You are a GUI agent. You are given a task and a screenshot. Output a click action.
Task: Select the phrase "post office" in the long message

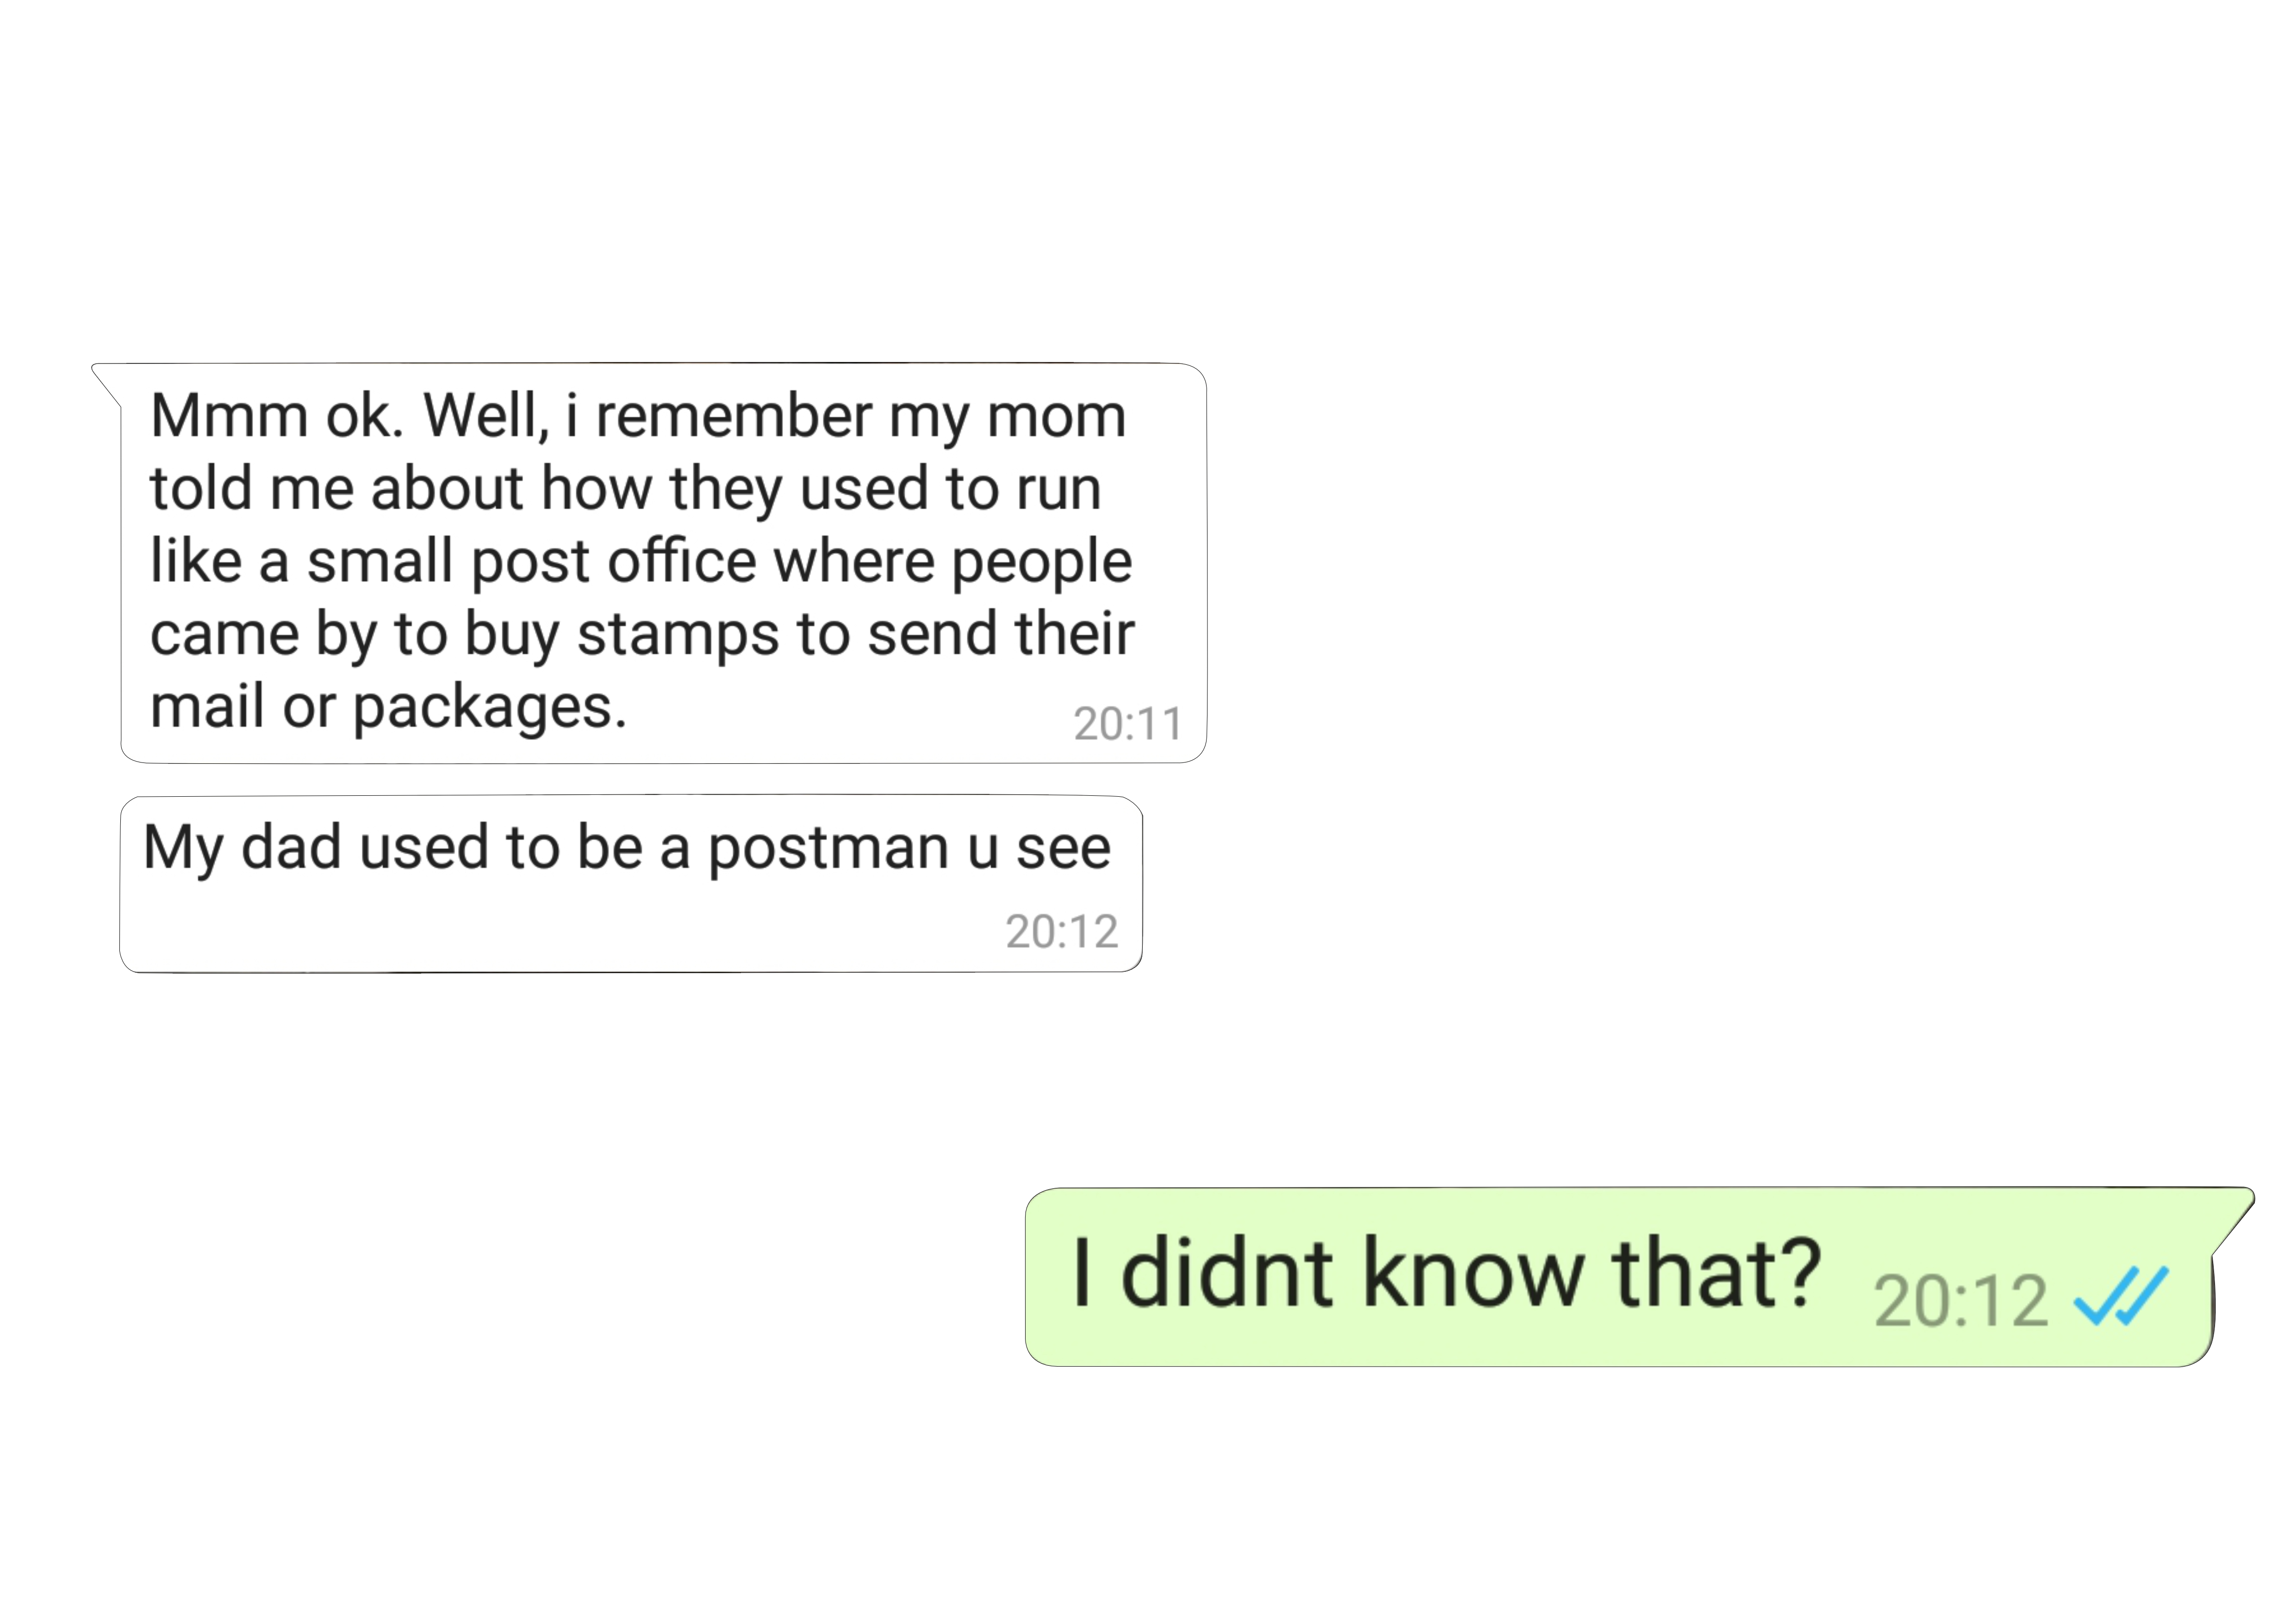pos(614,561)
